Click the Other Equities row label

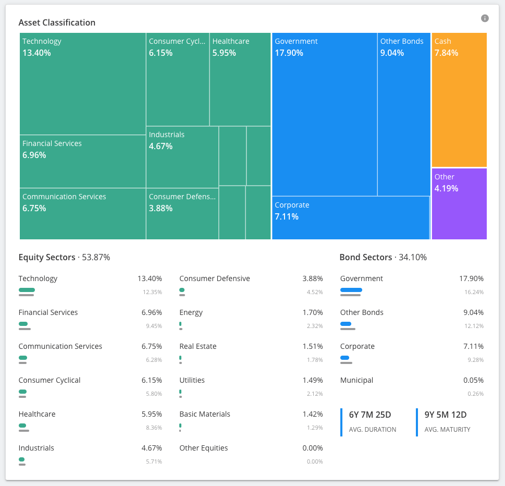pos(204,448)
